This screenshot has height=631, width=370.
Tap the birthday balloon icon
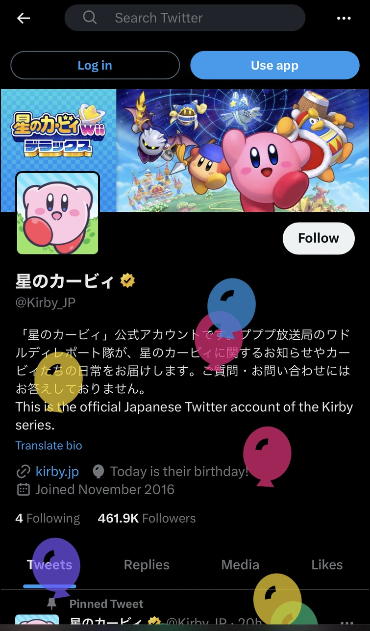pyautogui.click(x=99, y=472)
